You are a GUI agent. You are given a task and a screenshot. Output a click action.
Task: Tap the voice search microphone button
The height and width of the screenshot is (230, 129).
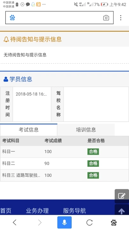tap(64, 222)
